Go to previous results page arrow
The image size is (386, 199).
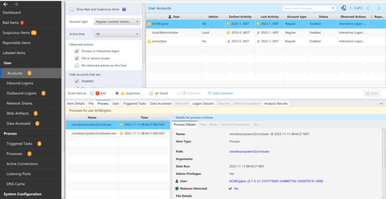368,8
